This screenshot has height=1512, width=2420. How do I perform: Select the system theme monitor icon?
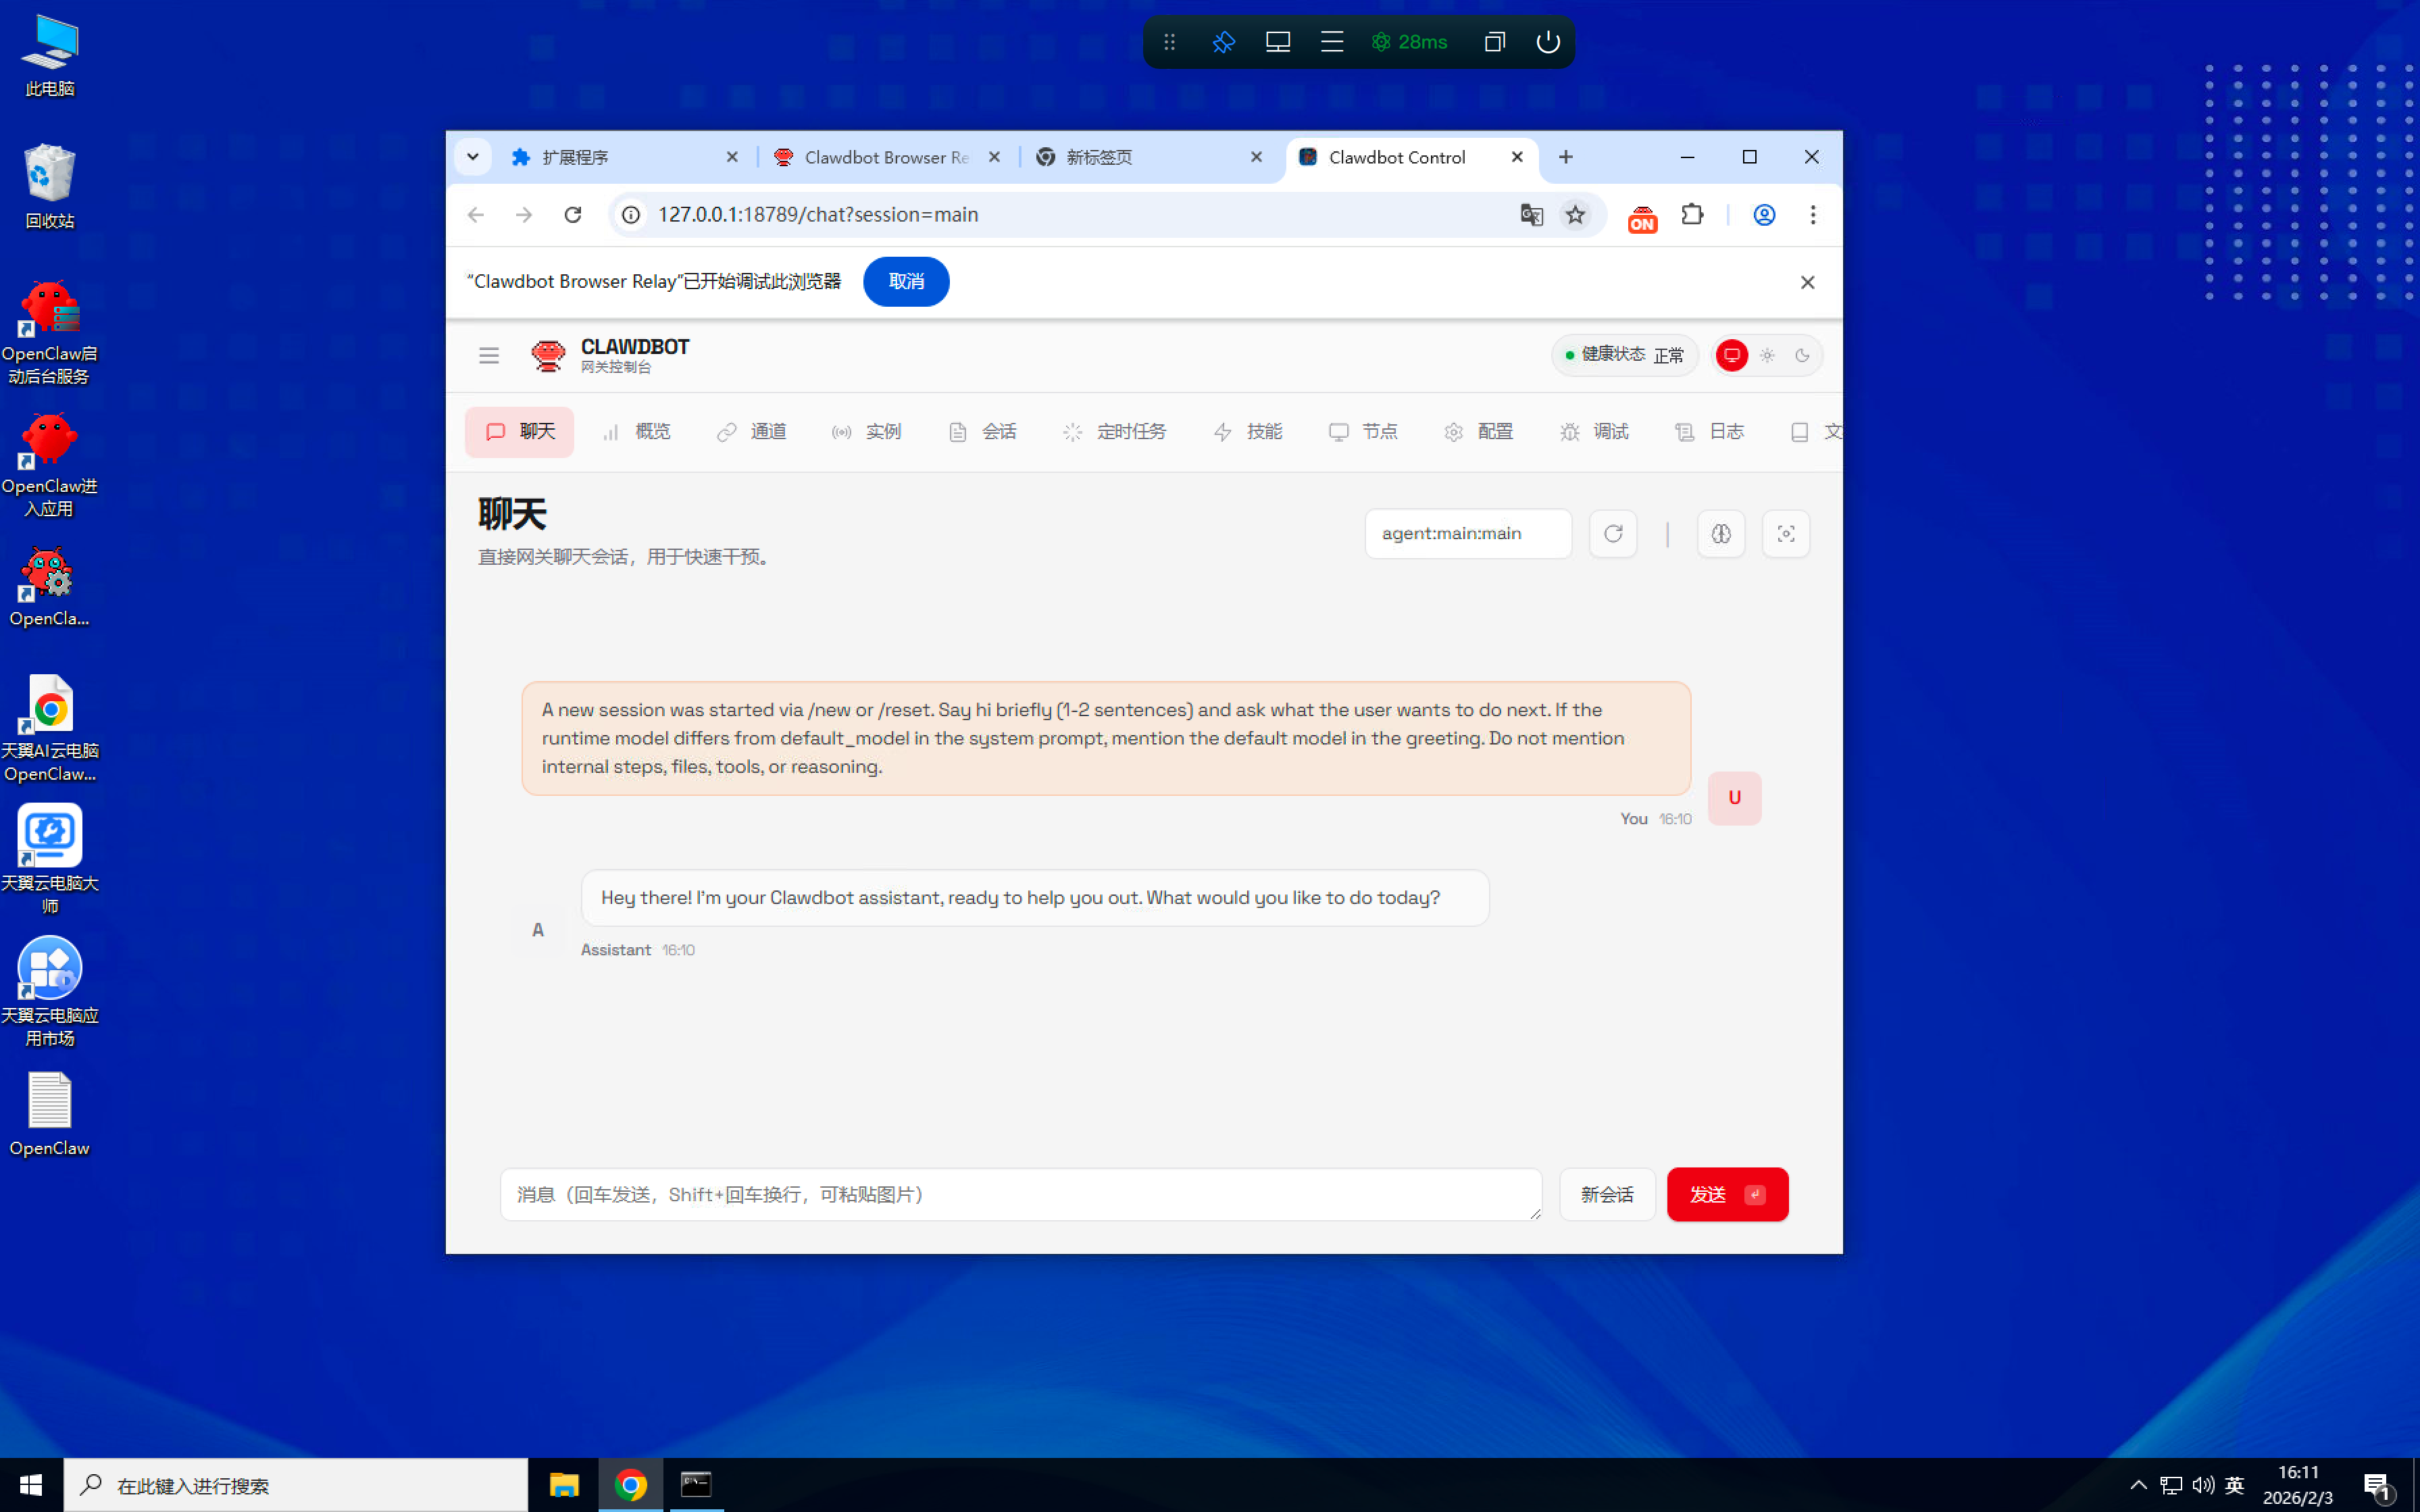tap(1732, 355)
